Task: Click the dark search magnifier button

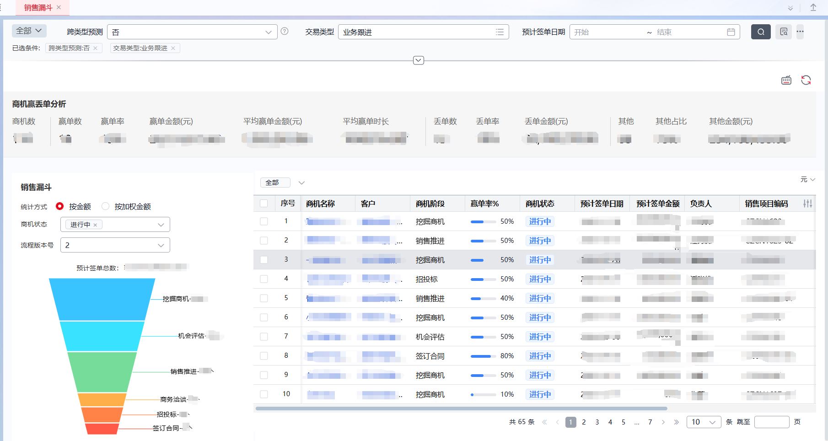Action: [761, 32]
